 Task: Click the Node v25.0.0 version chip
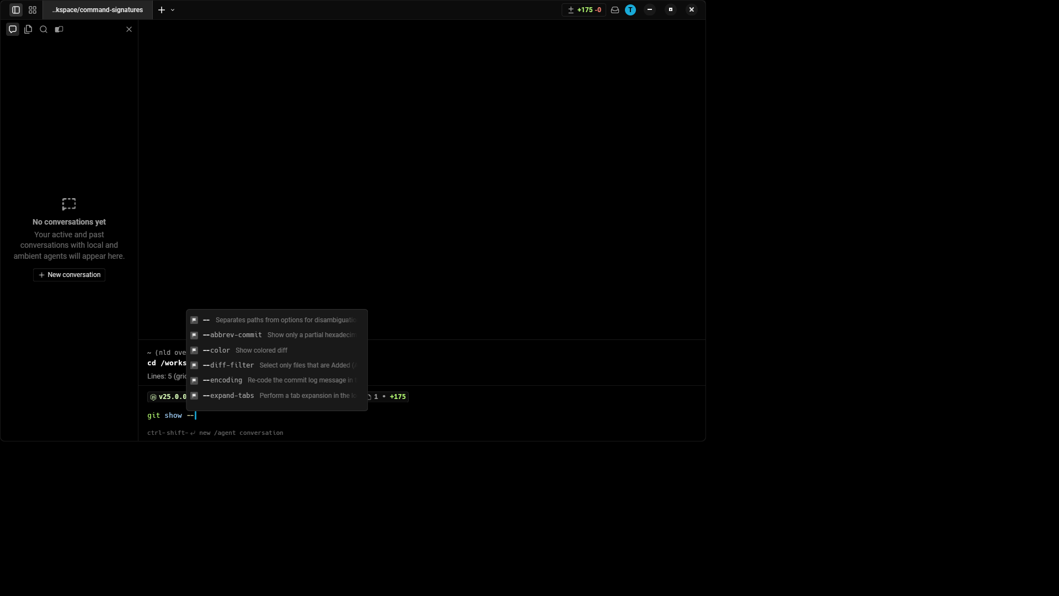click(168, 397)
